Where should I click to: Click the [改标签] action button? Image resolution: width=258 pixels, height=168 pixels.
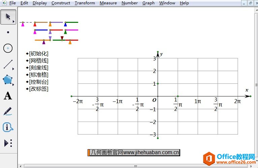click(x=37, y=89)
